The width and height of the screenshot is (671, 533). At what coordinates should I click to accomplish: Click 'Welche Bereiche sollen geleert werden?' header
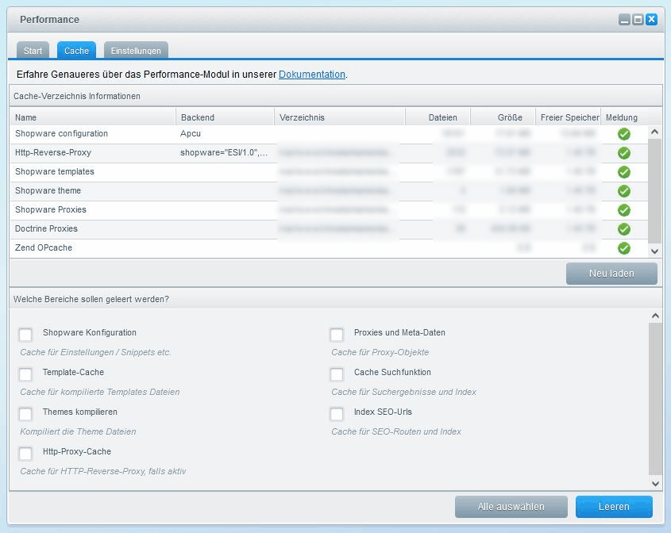[335, 299]
